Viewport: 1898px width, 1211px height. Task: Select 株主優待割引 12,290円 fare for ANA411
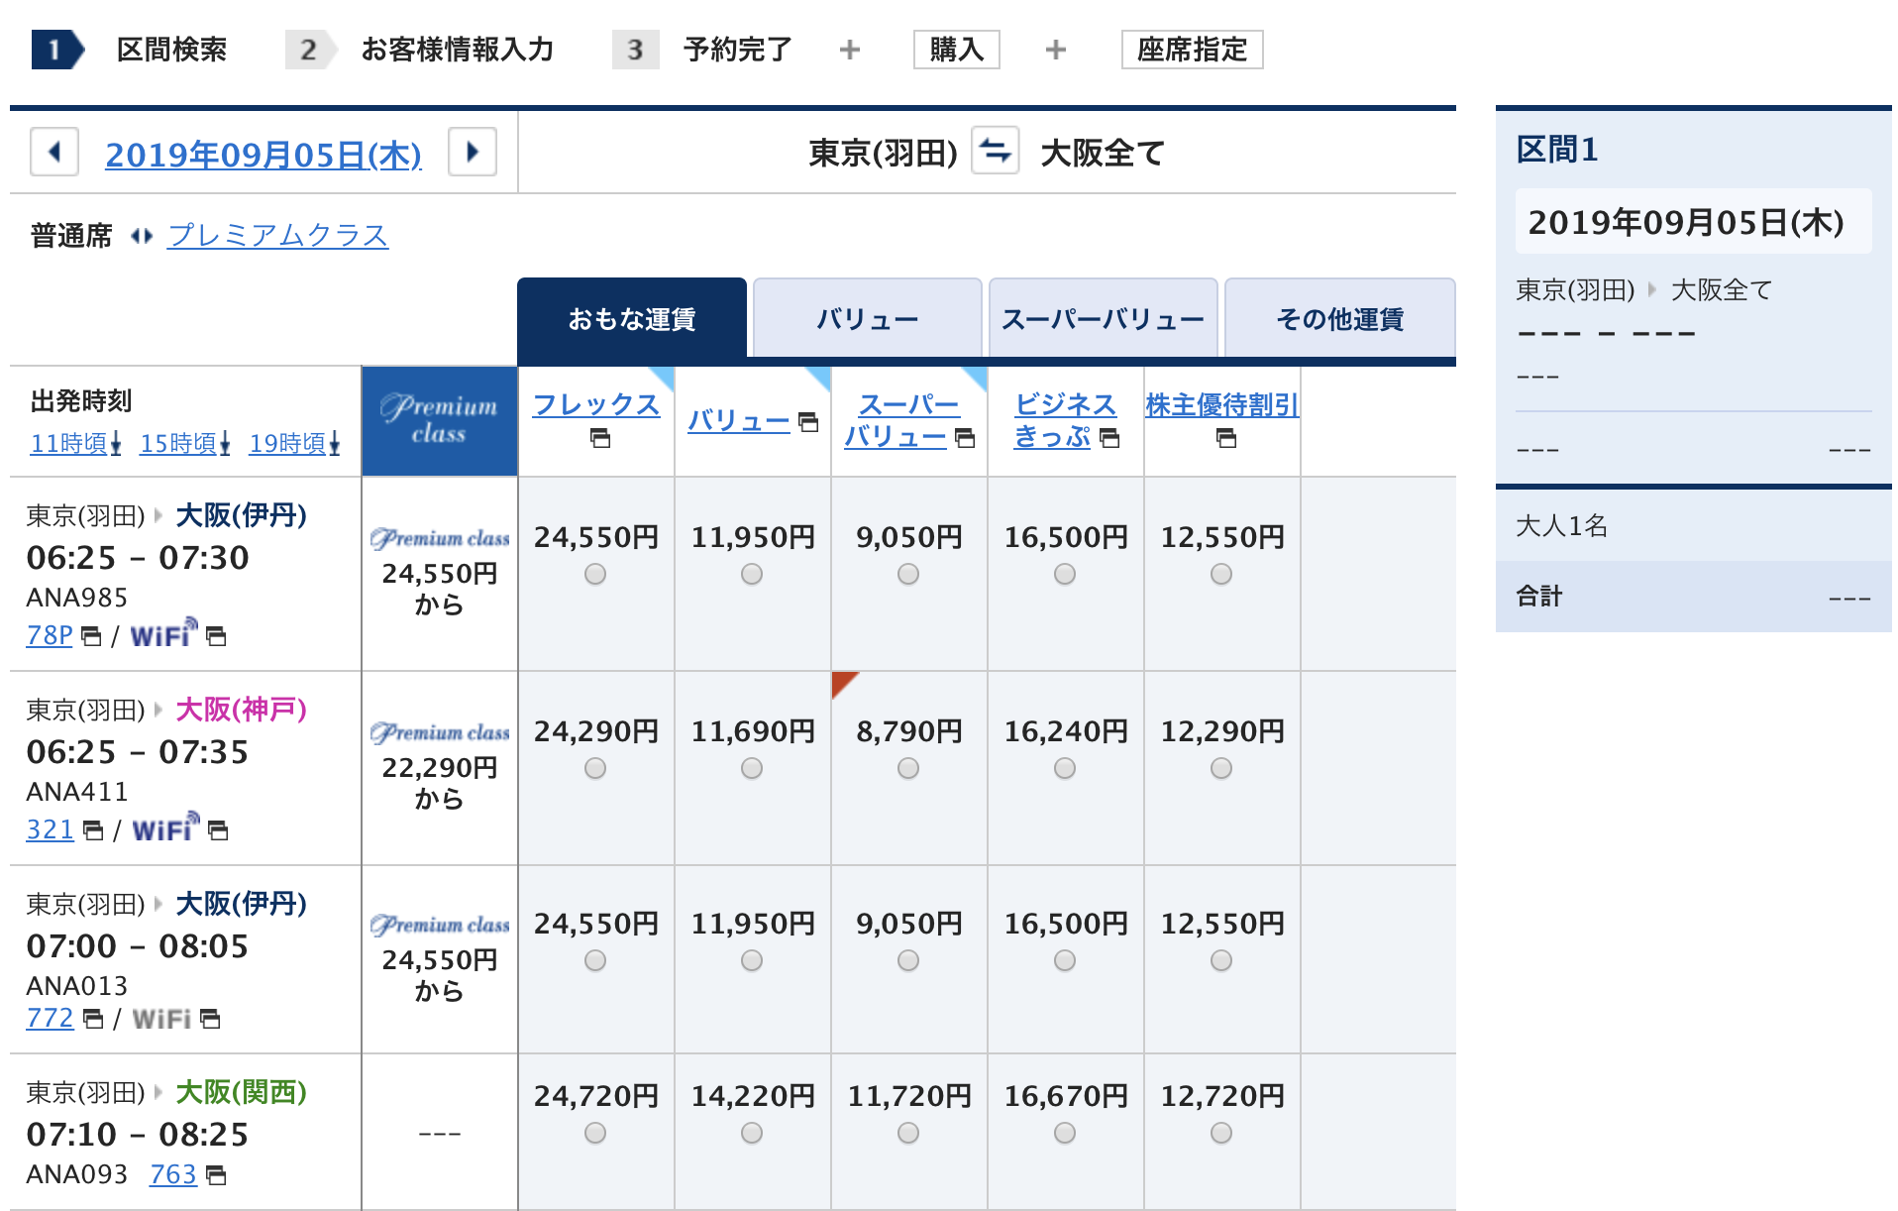1221,768
